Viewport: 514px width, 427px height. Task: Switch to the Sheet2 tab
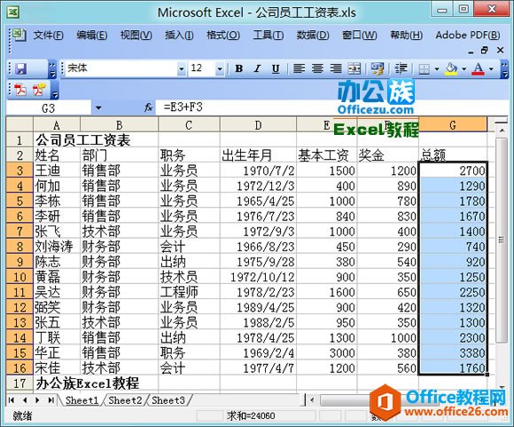125,400
